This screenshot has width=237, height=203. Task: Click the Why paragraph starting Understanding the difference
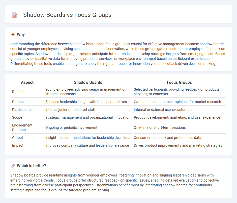click(118, 54)
